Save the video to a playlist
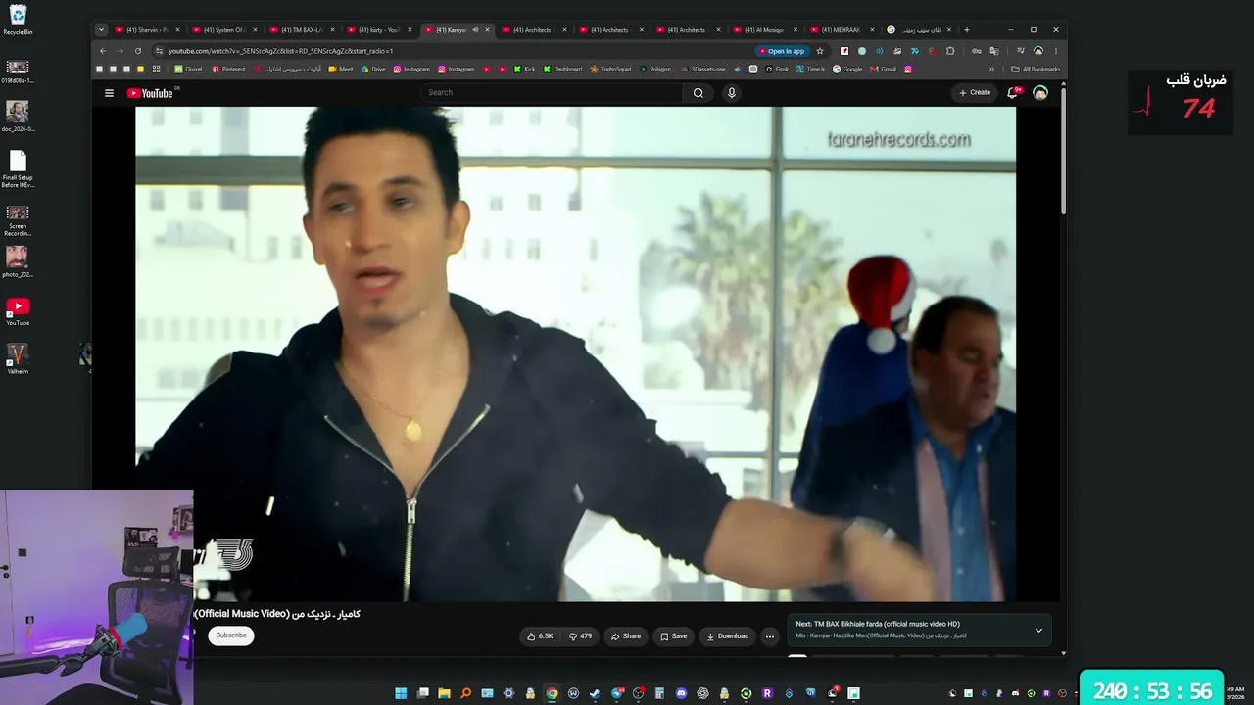The image size is (1254, 705). (673, 636)
